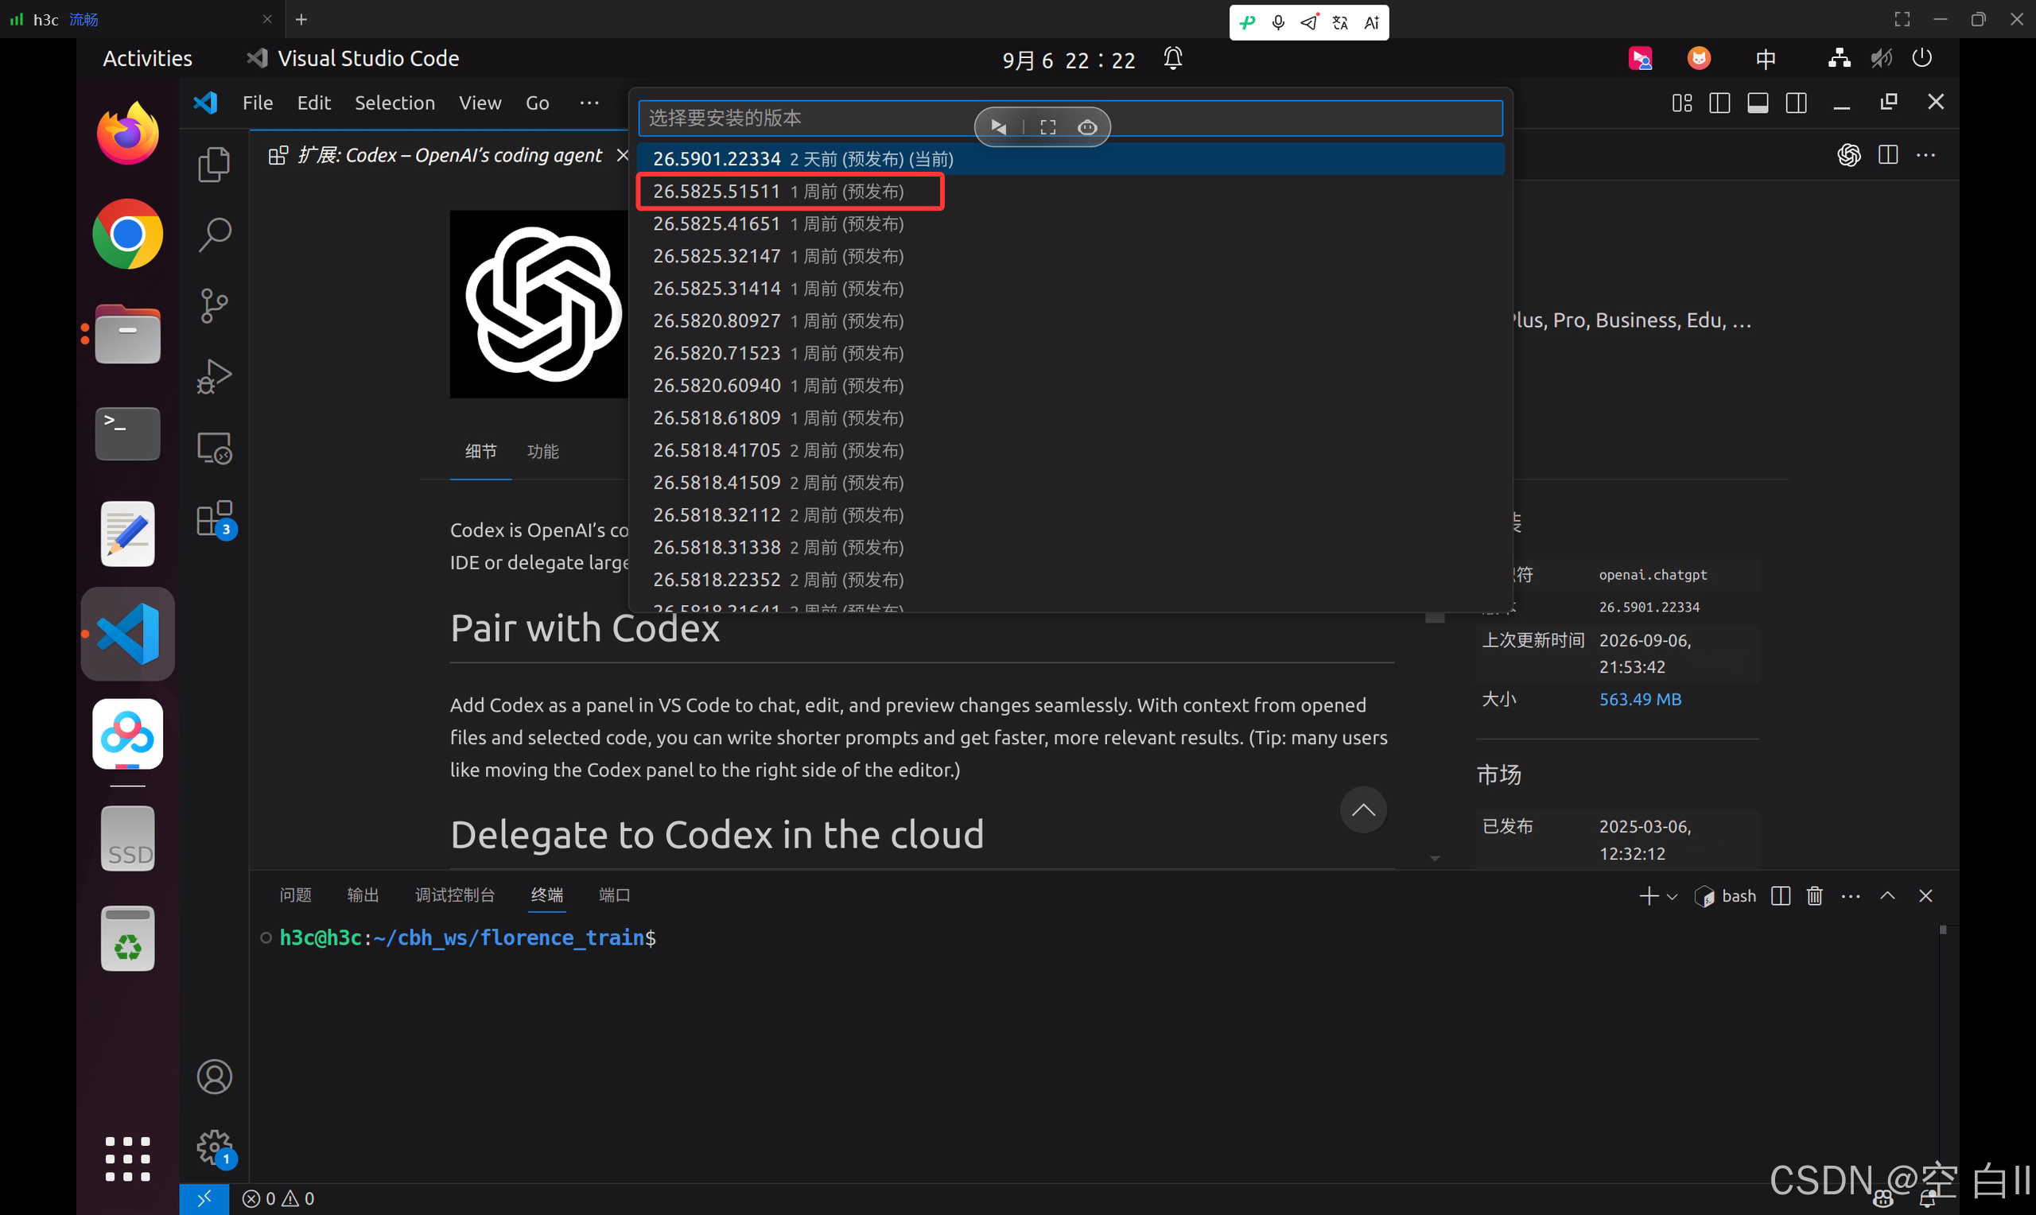Split the editor to the right
2036x1215 pixels.
(x=1888, y=155)
